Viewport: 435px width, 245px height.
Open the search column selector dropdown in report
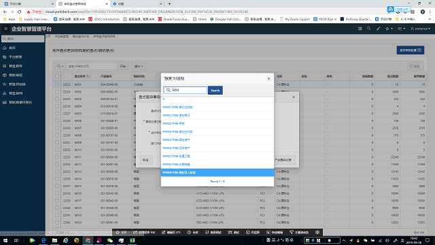60,66
